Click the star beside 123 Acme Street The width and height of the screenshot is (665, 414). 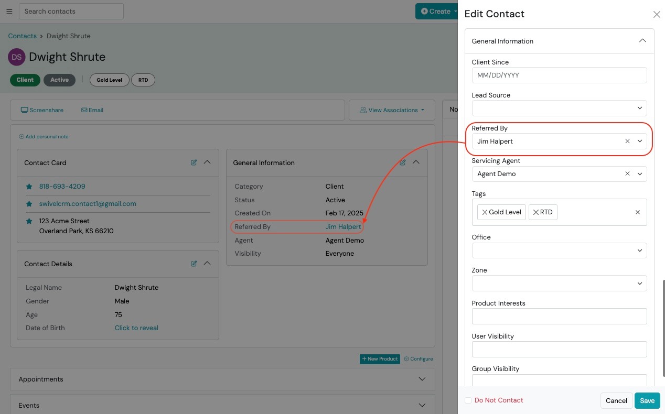(x=29, y=221)
